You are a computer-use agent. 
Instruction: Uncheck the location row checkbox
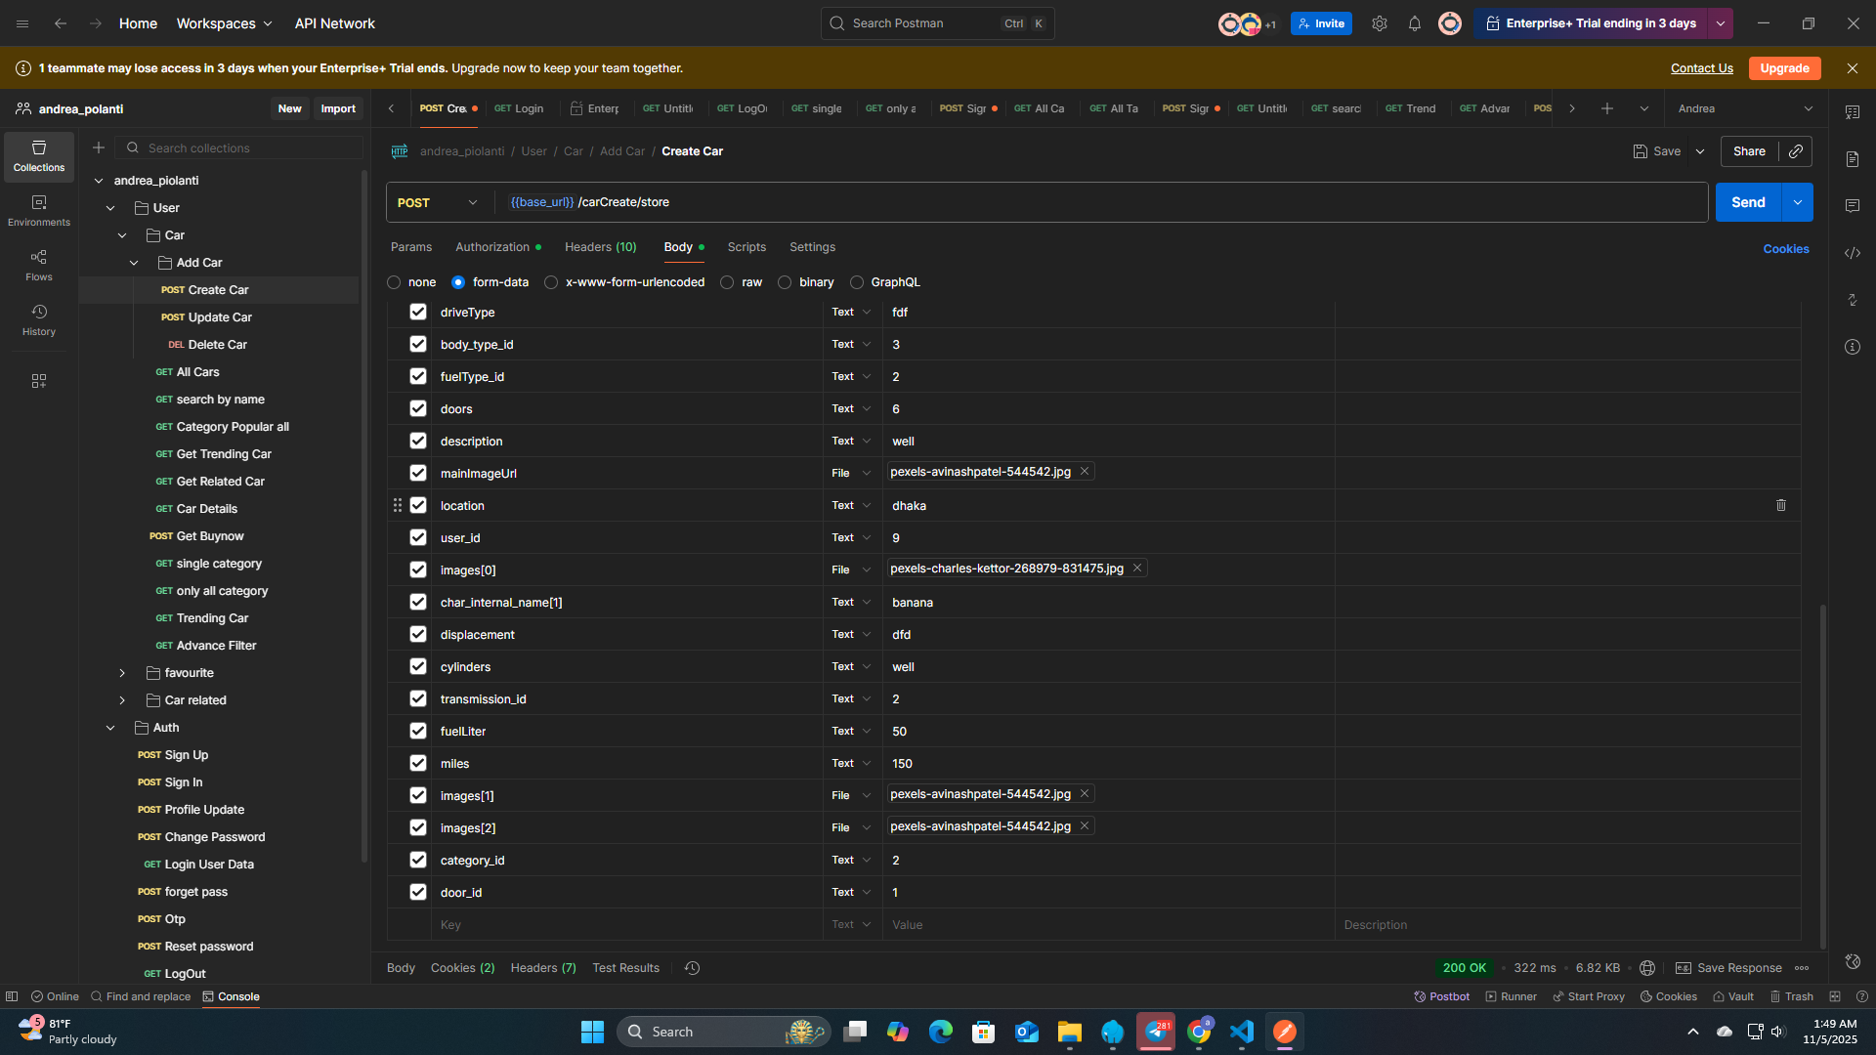(418, 505)
